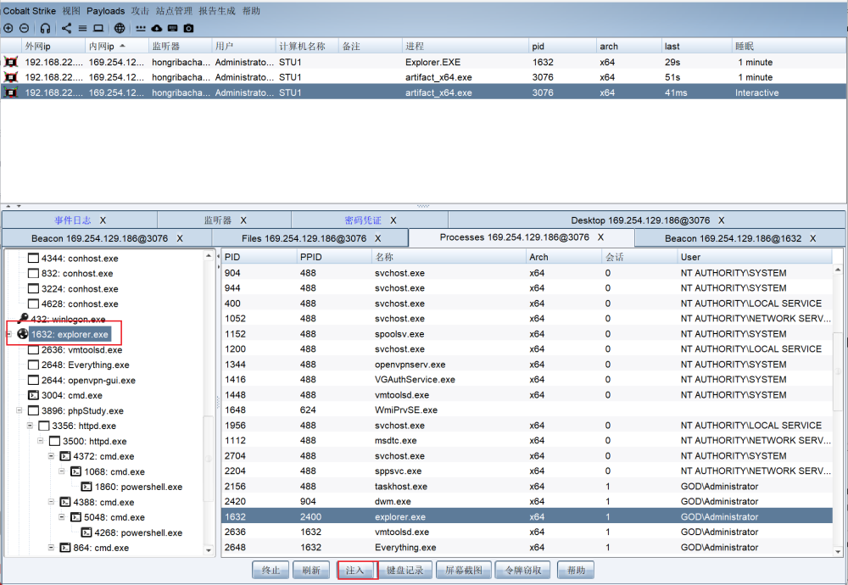This screenshot has width=848, height=585.
Task: Open downloads via the cloud icon
Action: point(156,28)
